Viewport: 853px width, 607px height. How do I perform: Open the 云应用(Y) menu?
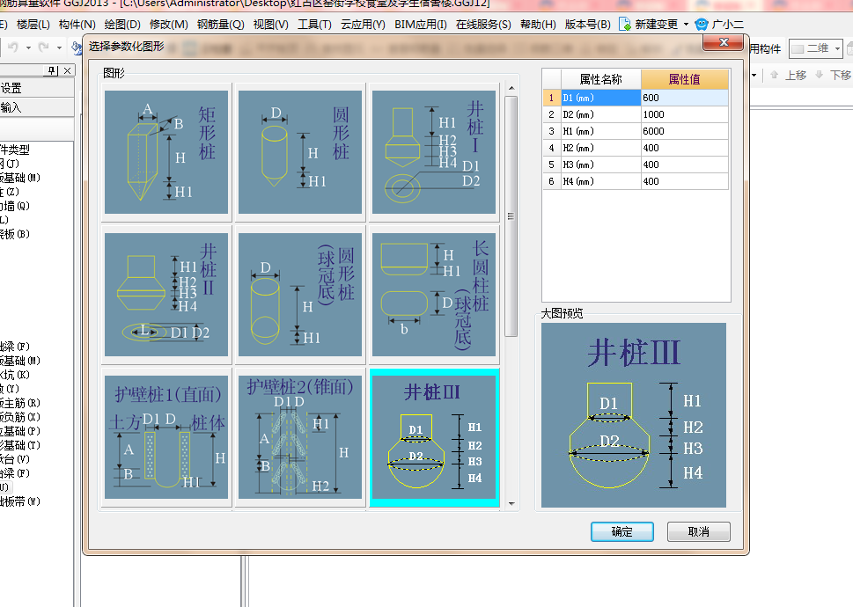tap(363, 25)
